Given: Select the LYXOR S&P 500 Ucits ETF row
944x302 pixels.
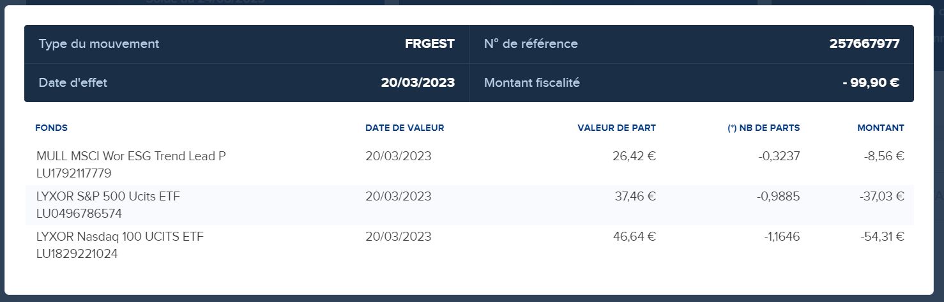Looking at the screenshot, I should coord(469,205).
